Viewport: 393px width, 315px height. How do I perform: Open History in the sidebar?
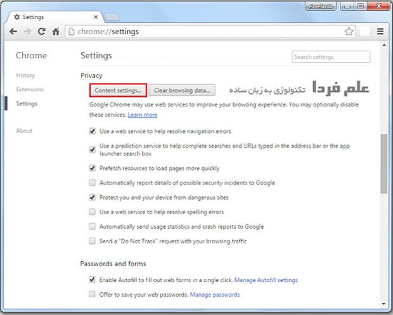pyautogui.click(x=26, y=75)
